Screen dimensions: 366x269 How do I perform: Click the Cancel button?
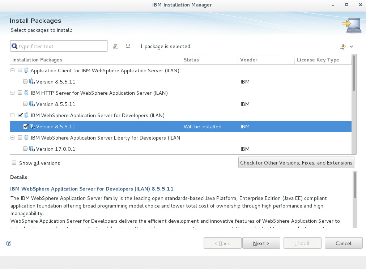pos(344,243)
